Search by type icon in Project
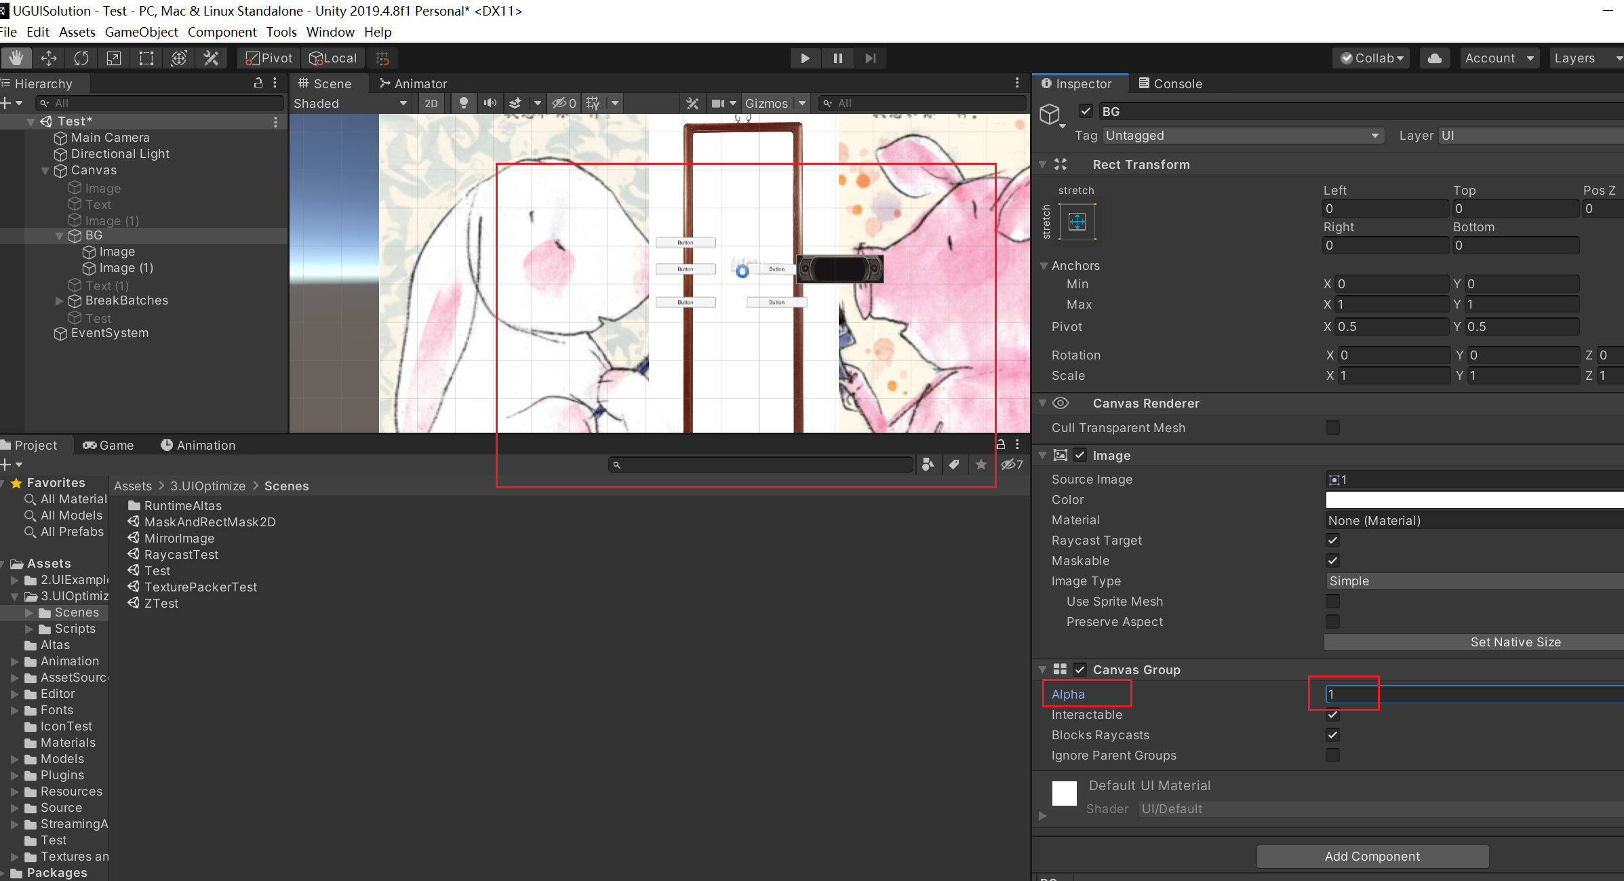Screen dimensions: 1624x881 click(x=928, y=465)
